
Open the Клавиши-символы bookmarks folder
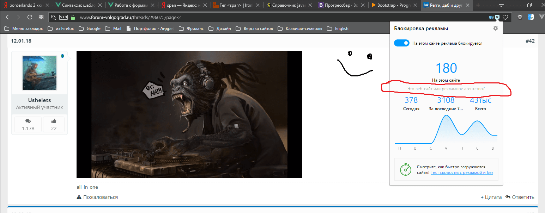coord(300,29)
